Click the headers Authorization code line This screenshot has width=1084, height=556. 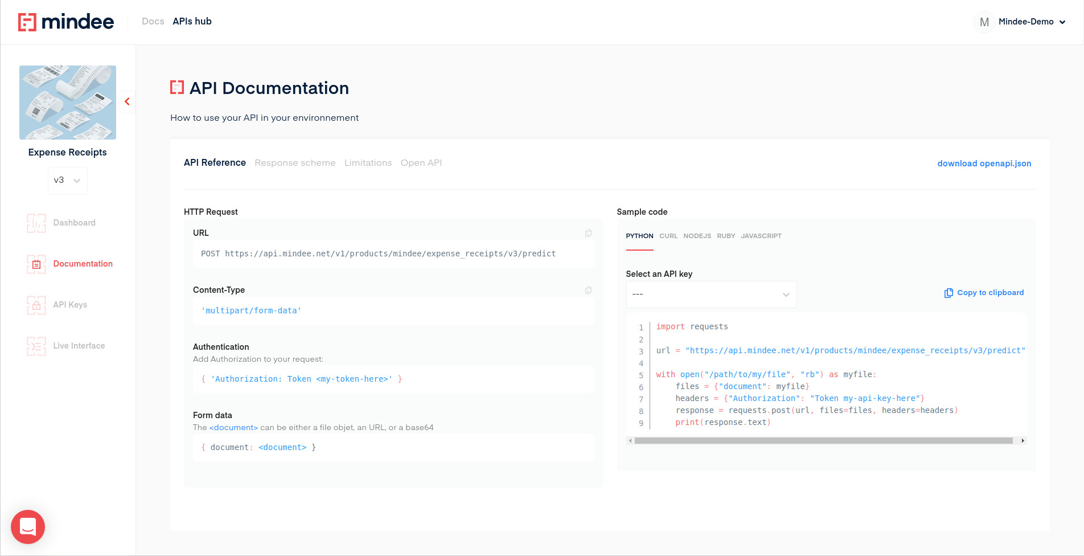pyautogui.click(x=800, y=399)
